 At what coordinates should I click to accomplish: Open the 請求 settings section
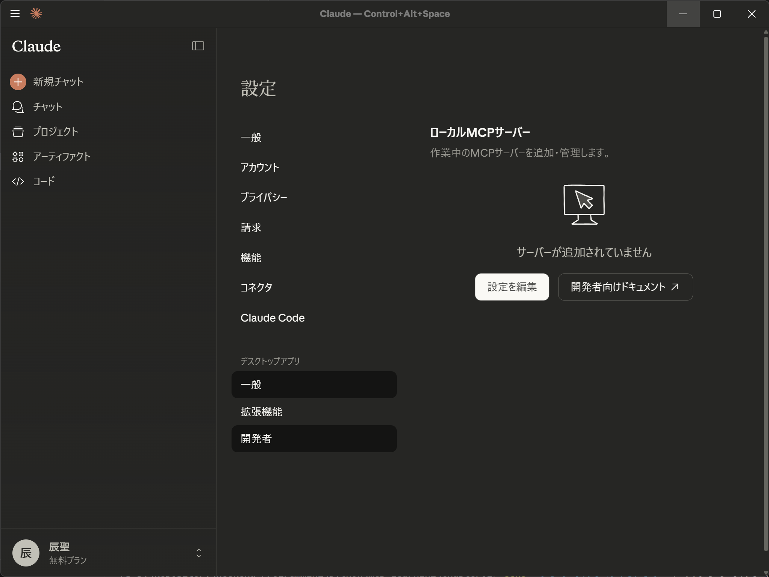pos(251,228)
